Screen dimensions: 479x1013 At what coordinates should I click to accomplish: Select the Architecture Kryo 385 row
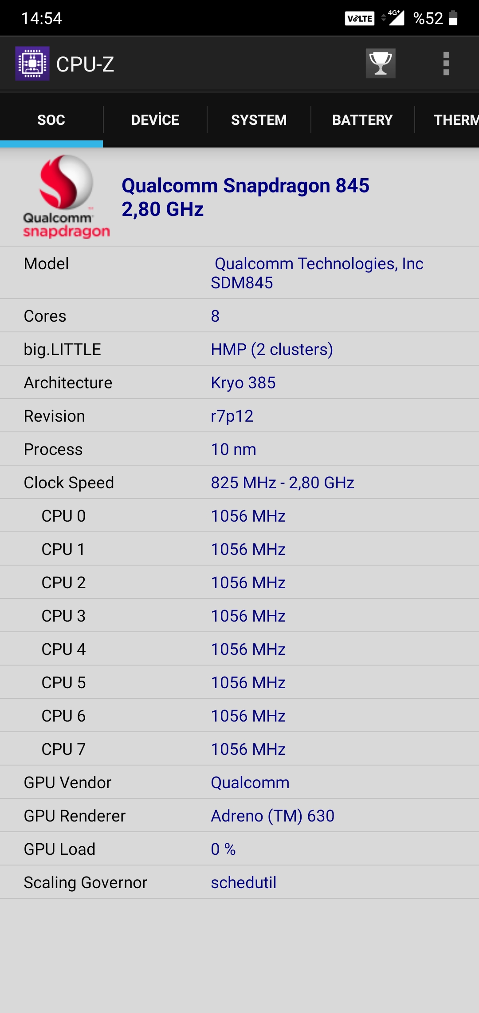tap(239, 382)
